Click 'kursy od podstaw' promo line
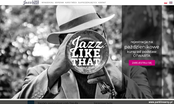This screenshot has width=174, height=104. 142,52
